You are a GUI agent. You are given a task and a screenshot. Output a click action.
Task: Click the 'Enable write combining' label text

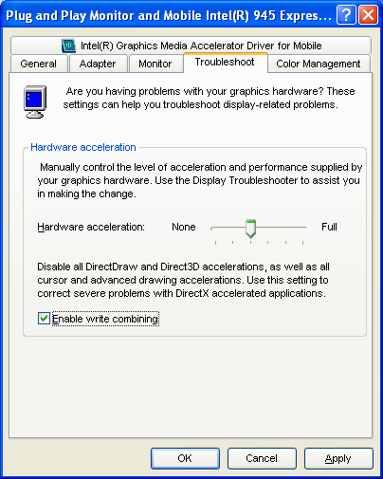tap(105, 319)
